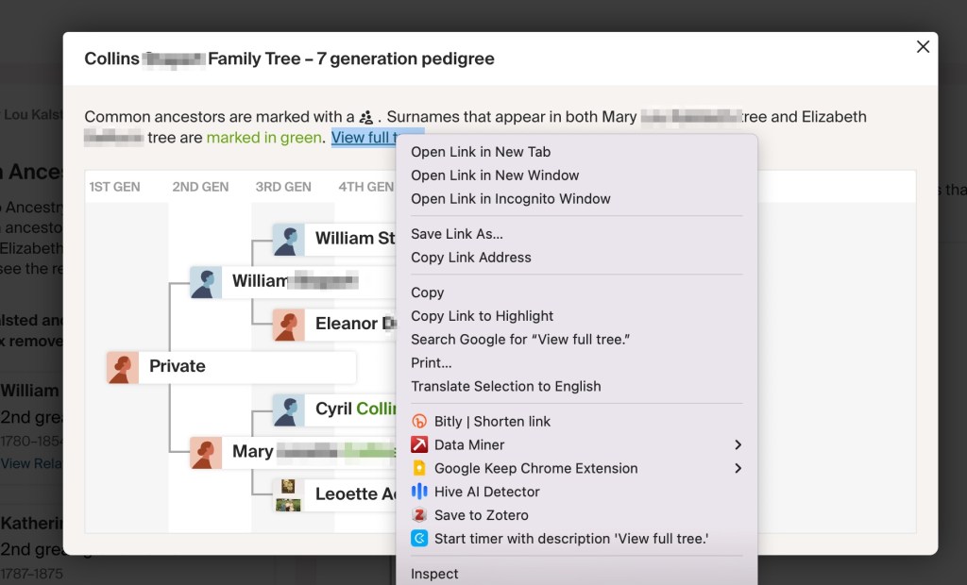967x585 pixels.
Task: Choose Translate Selection to English
Action: (x=506, y=386)
